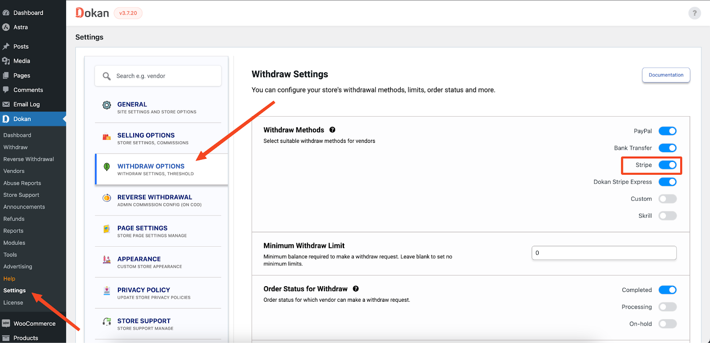This screenshot has height=343, width=710.
Task: Show the Order Status for Withdraw help icon
Action: click(x=355, y=289)
